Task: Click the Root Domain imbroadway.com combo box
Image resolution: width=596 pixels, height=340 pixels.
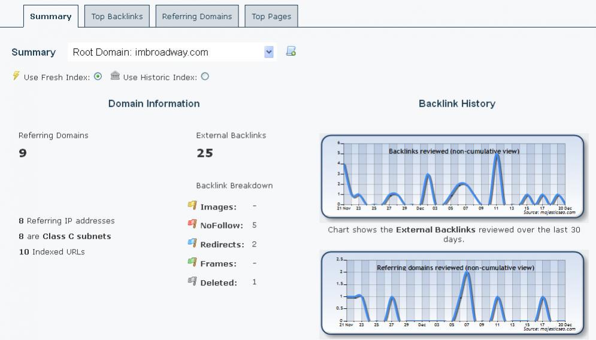Action: point(168,52)
